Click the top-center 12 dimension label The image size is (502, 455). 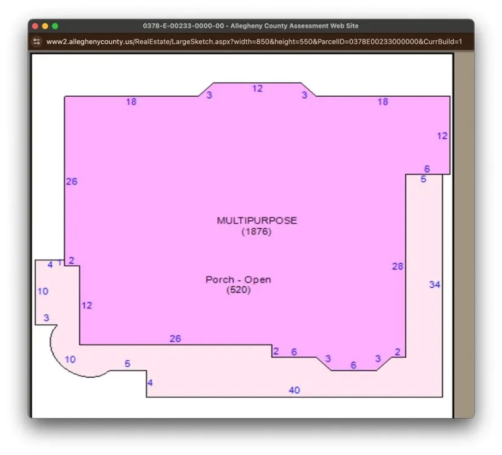click(x=257, y=89)
